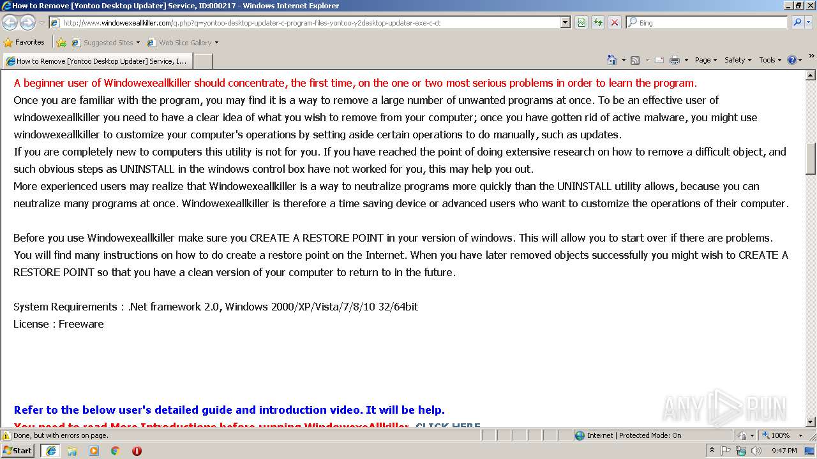Screen dimensions: 817x459
Task: Click the Action Center flag tray icon
Action: coord(726,451)
